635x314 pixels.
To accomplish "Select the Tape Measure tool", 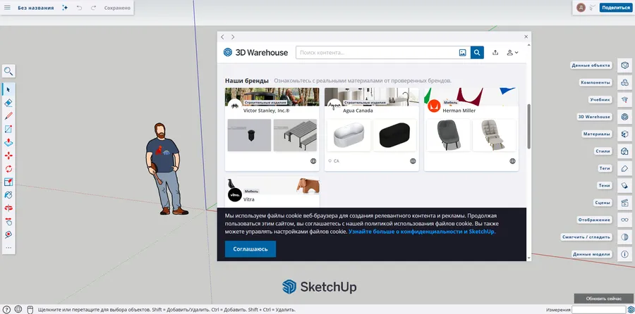I will tap(8, 234).
